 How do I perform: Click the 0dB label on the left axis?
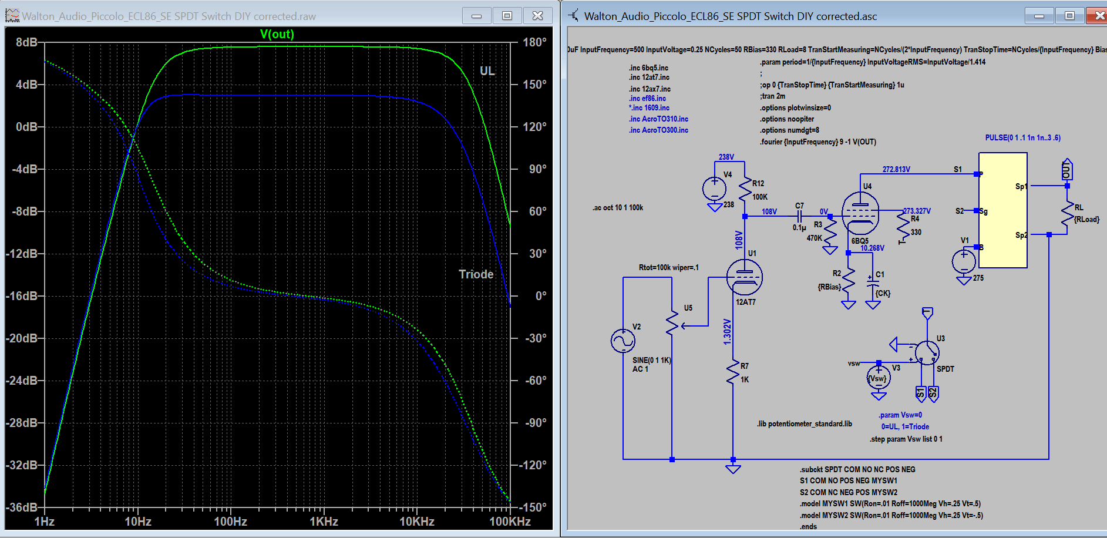tap(26, 127)
